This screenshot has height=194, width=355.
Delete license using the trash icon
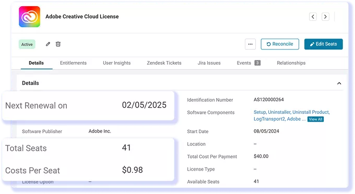(58, 44)
